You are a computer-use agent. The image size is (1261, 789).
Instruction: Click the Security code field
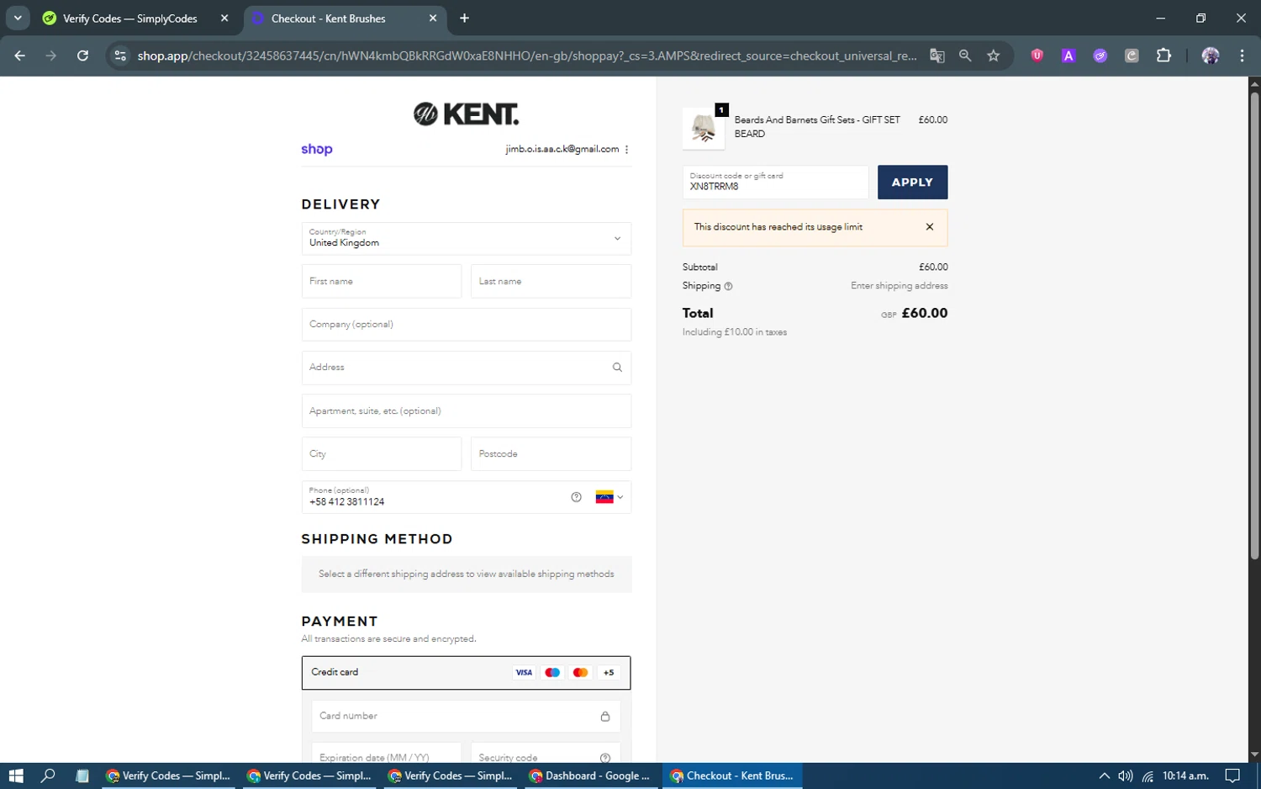click(546, 754)
